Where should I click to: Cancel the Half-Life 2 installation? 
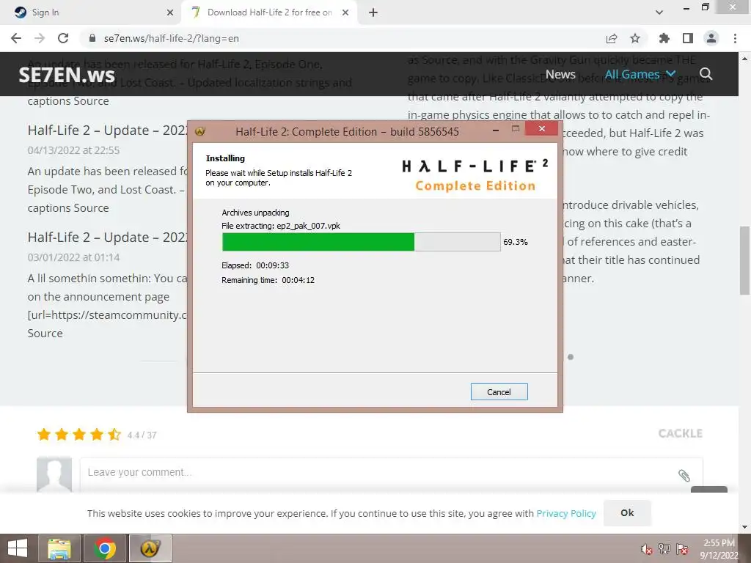499,392
